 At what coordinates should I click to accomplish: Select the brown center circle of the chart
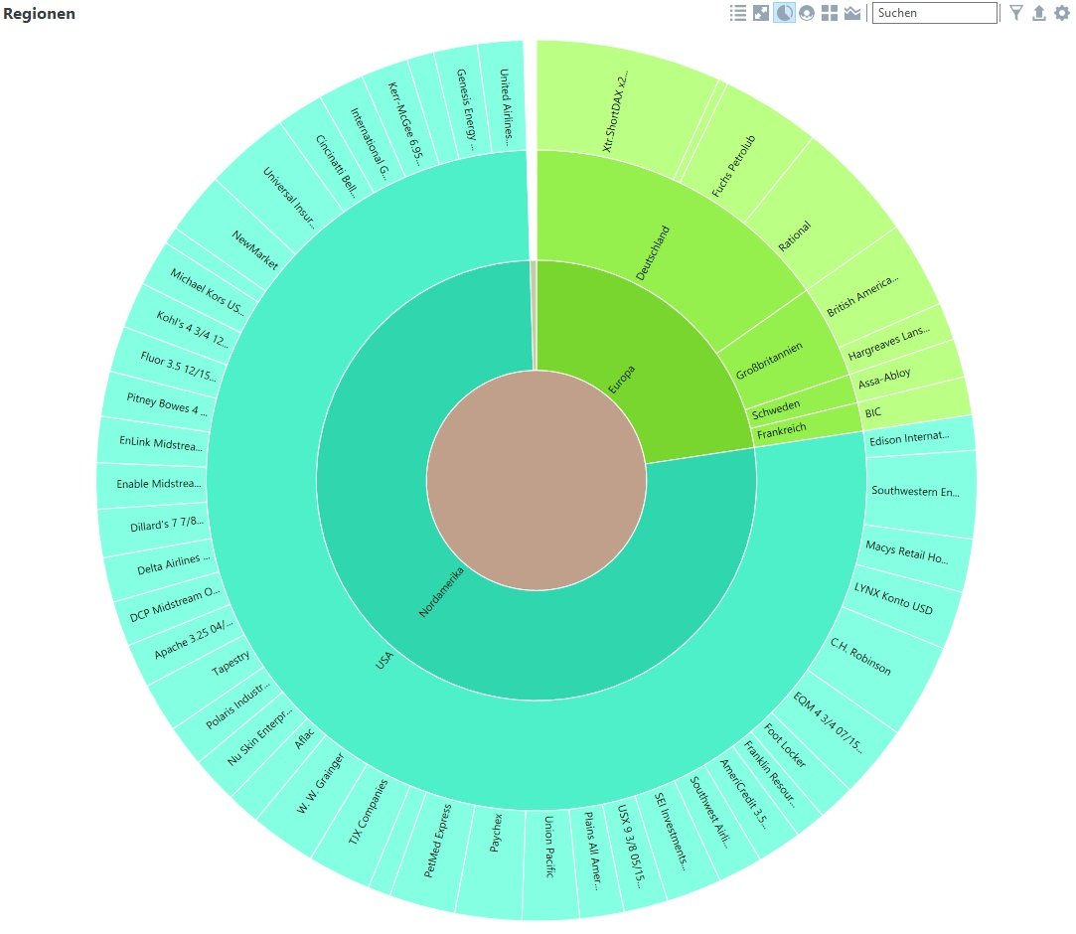(537, 480)
